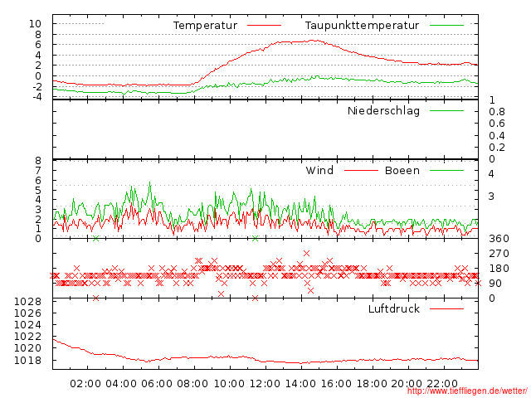
Task: Click the 10:00 time axis label
Action: [x=229, y=384]
